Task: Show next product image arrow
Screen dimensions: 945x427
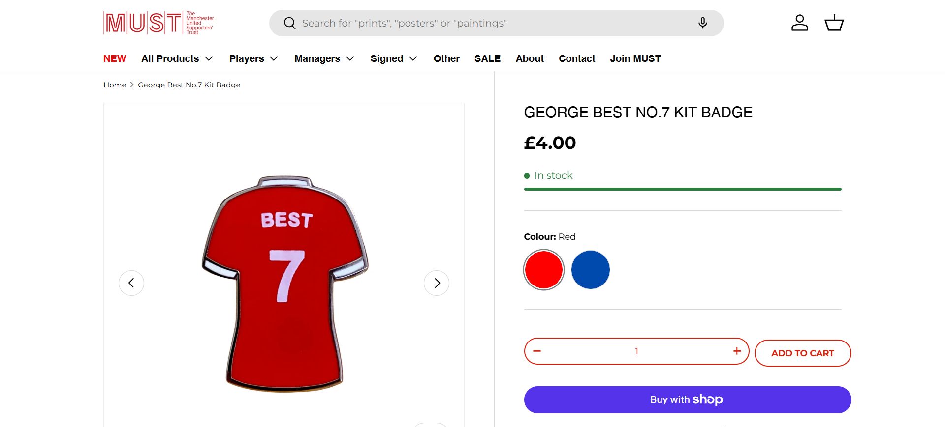Action: [437, 283]
